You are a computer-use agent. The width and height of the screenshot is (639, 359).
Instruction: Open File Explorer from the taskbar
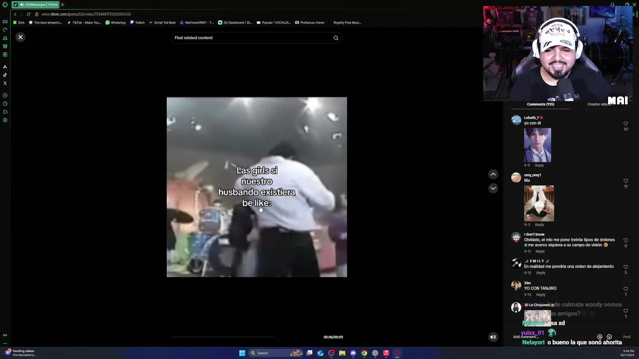point(342,353)
